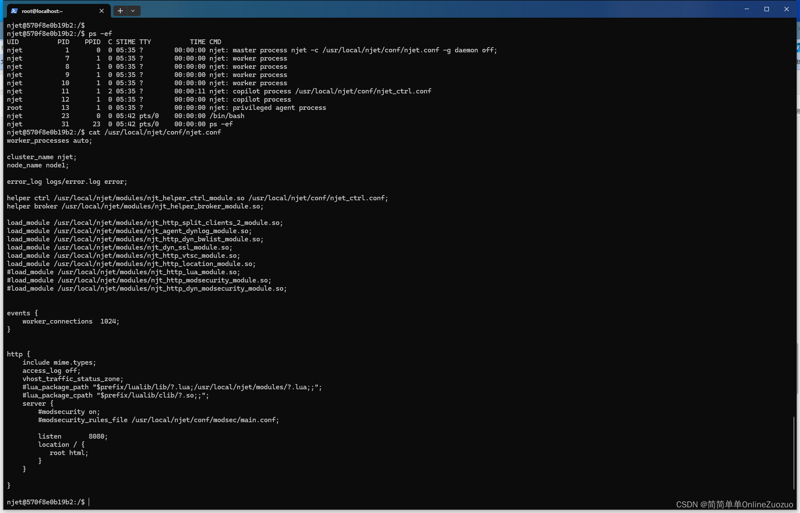Close the terminal window

point(787,9)
